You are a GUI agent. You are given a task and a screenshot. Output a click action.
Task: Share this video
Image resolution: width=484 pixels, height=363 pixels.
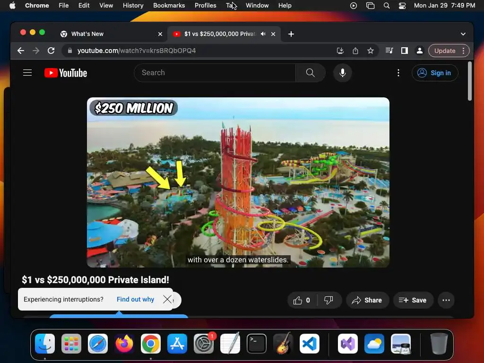[367, 300]
